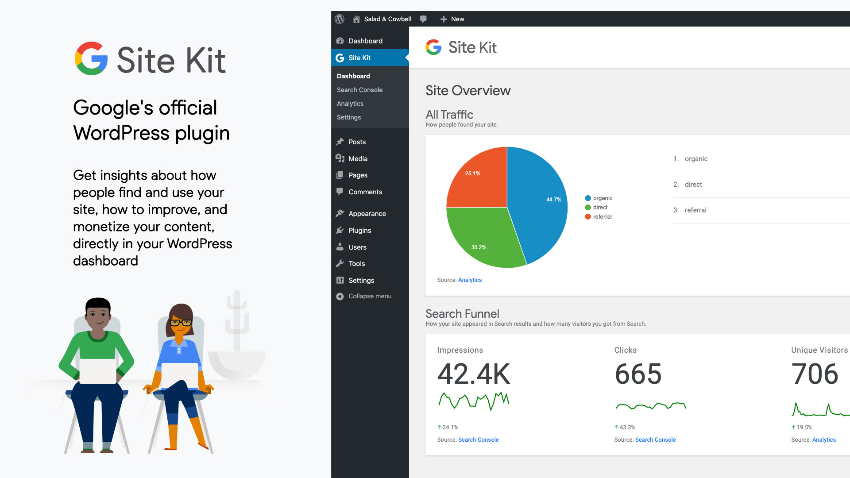
Task: Collapse the admin sidebar menu
Action: click(370, 296)
